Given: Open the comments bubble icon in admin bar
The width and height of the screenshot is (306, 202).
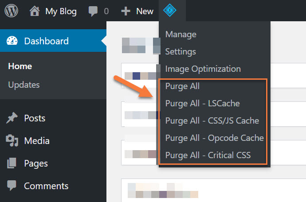Looking at the screenshot, I should (x=92, y=12).
